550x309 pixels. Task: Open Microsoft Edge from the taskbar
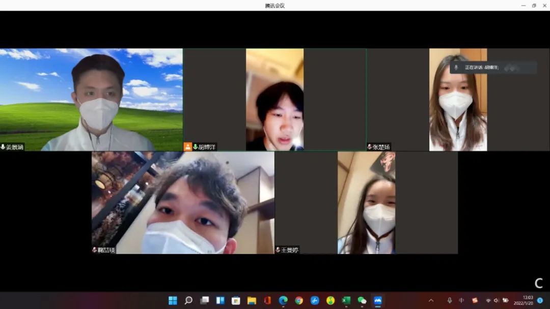pos(283,300)
